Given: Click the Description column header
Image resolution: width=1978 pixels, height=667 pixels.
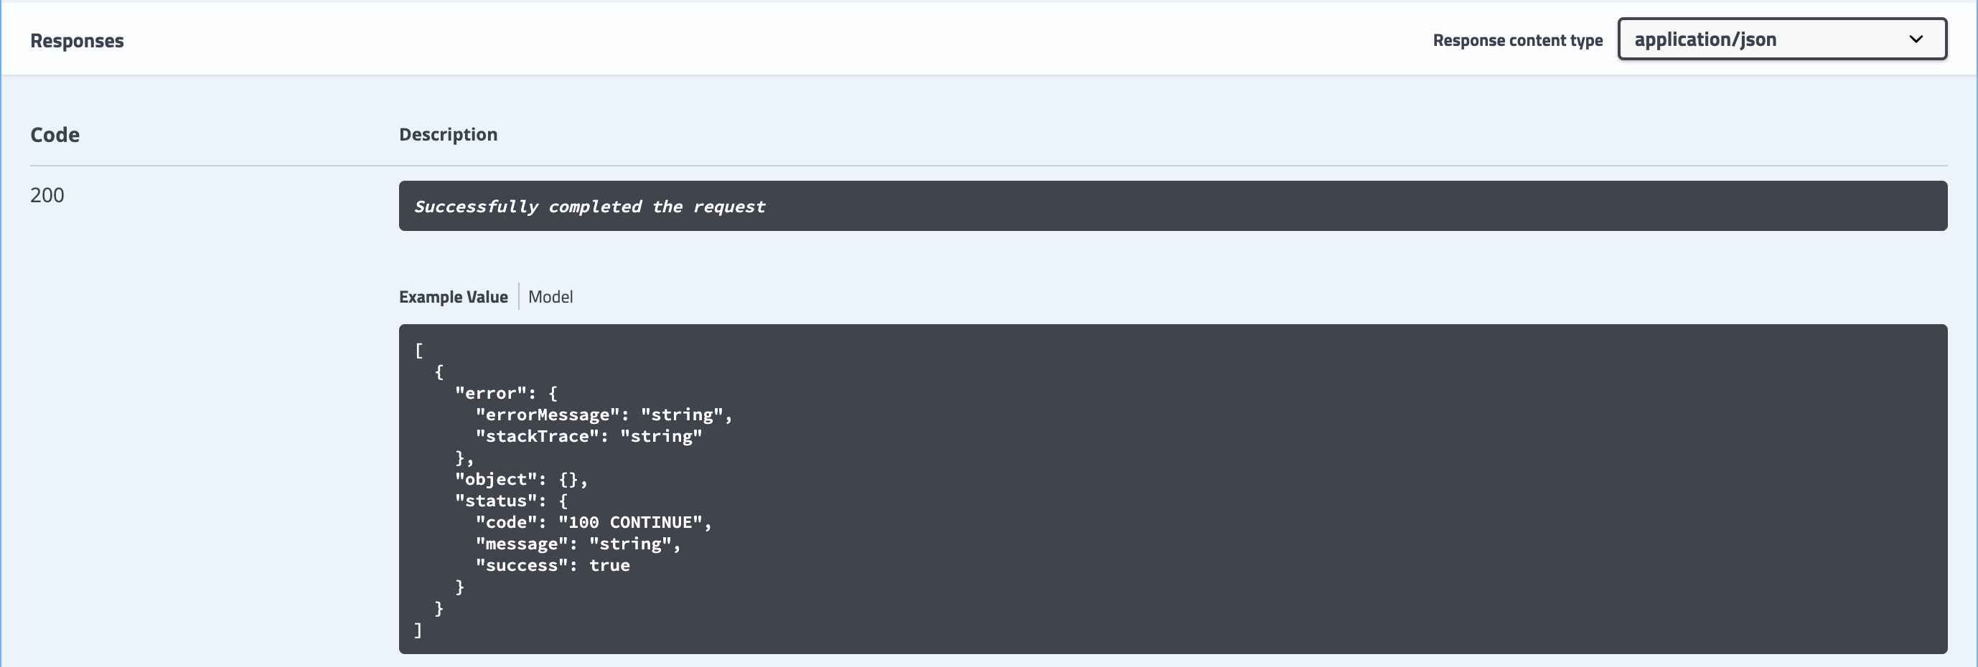Looking at the screenshot, I should [x=448, y=134].
